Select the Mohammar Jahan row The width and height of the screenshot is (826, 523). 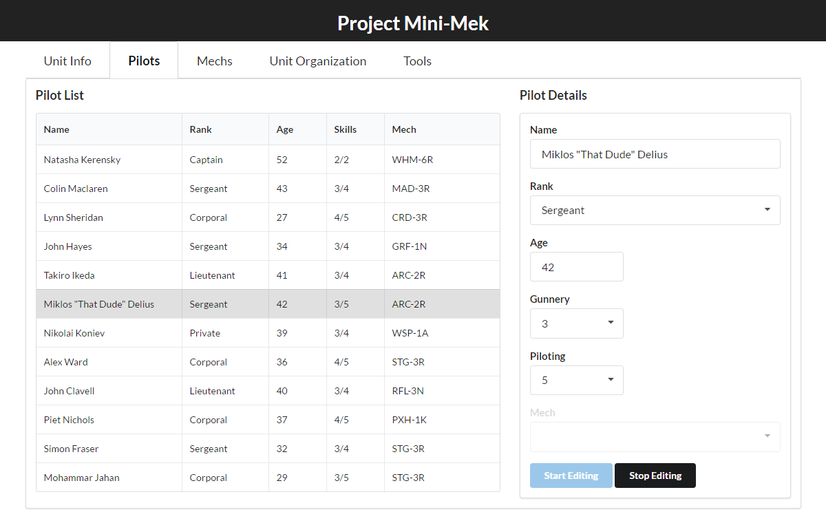point(268,478)
